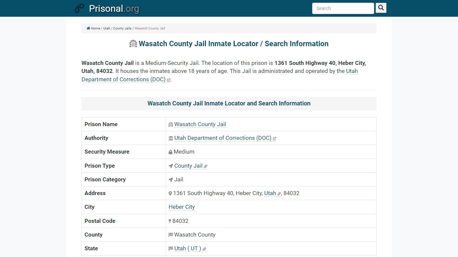Viewport: 458px width, 257px height.
Task: Click the arrow icon in the Prison Type row
Action: [x=171, y=166]
